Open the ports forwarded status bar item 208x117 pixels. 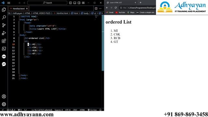click(x=19, y=110)
